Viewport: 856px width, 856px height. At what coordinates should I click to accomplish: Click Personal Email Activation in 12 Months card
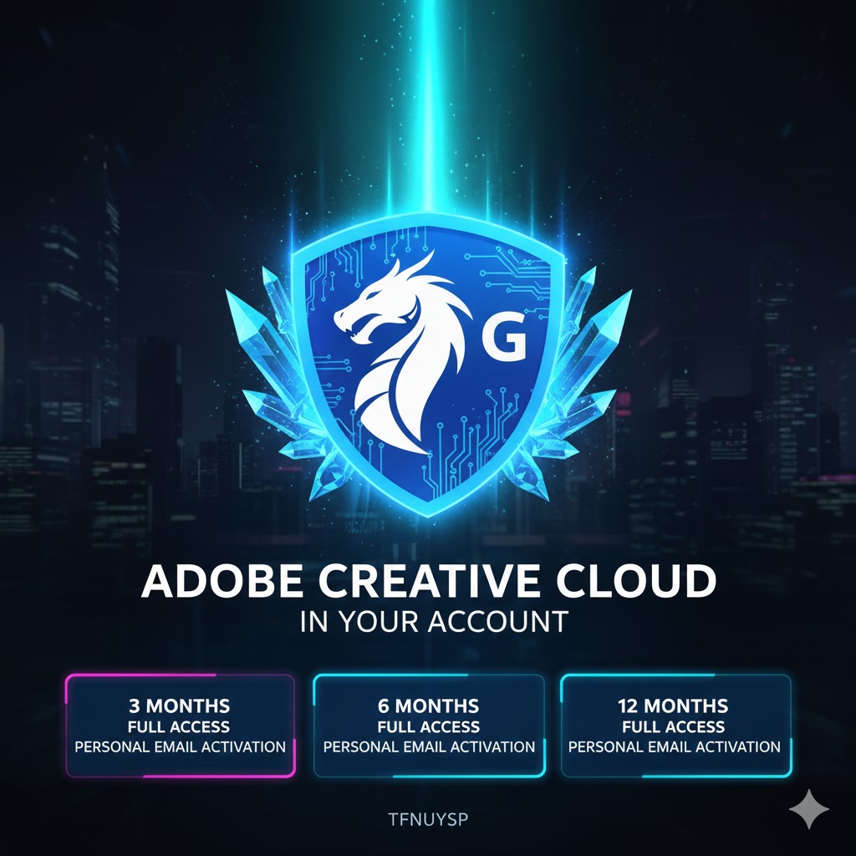(675, 746)
